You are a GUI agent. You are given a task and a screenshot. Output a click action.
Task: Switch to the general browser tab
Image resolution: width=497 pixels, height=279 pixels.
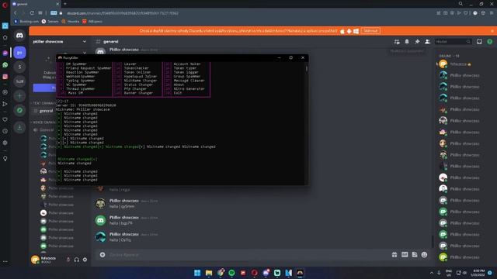point(36,4)
